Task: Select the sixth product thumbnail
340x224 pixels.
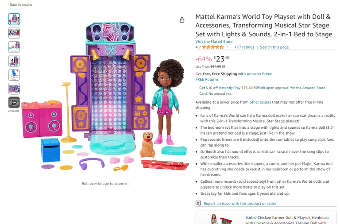Action: point(14,89)
